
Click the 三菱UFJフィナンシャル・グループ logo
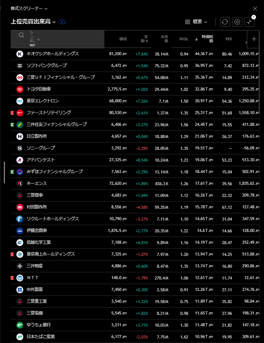pyautogui.click(x=20, y=78)
